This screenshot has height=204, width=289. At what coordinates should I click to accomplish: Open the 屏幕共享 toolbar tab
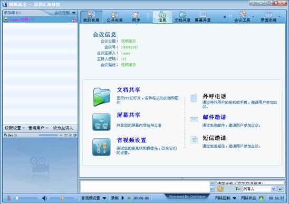(203, 17)
